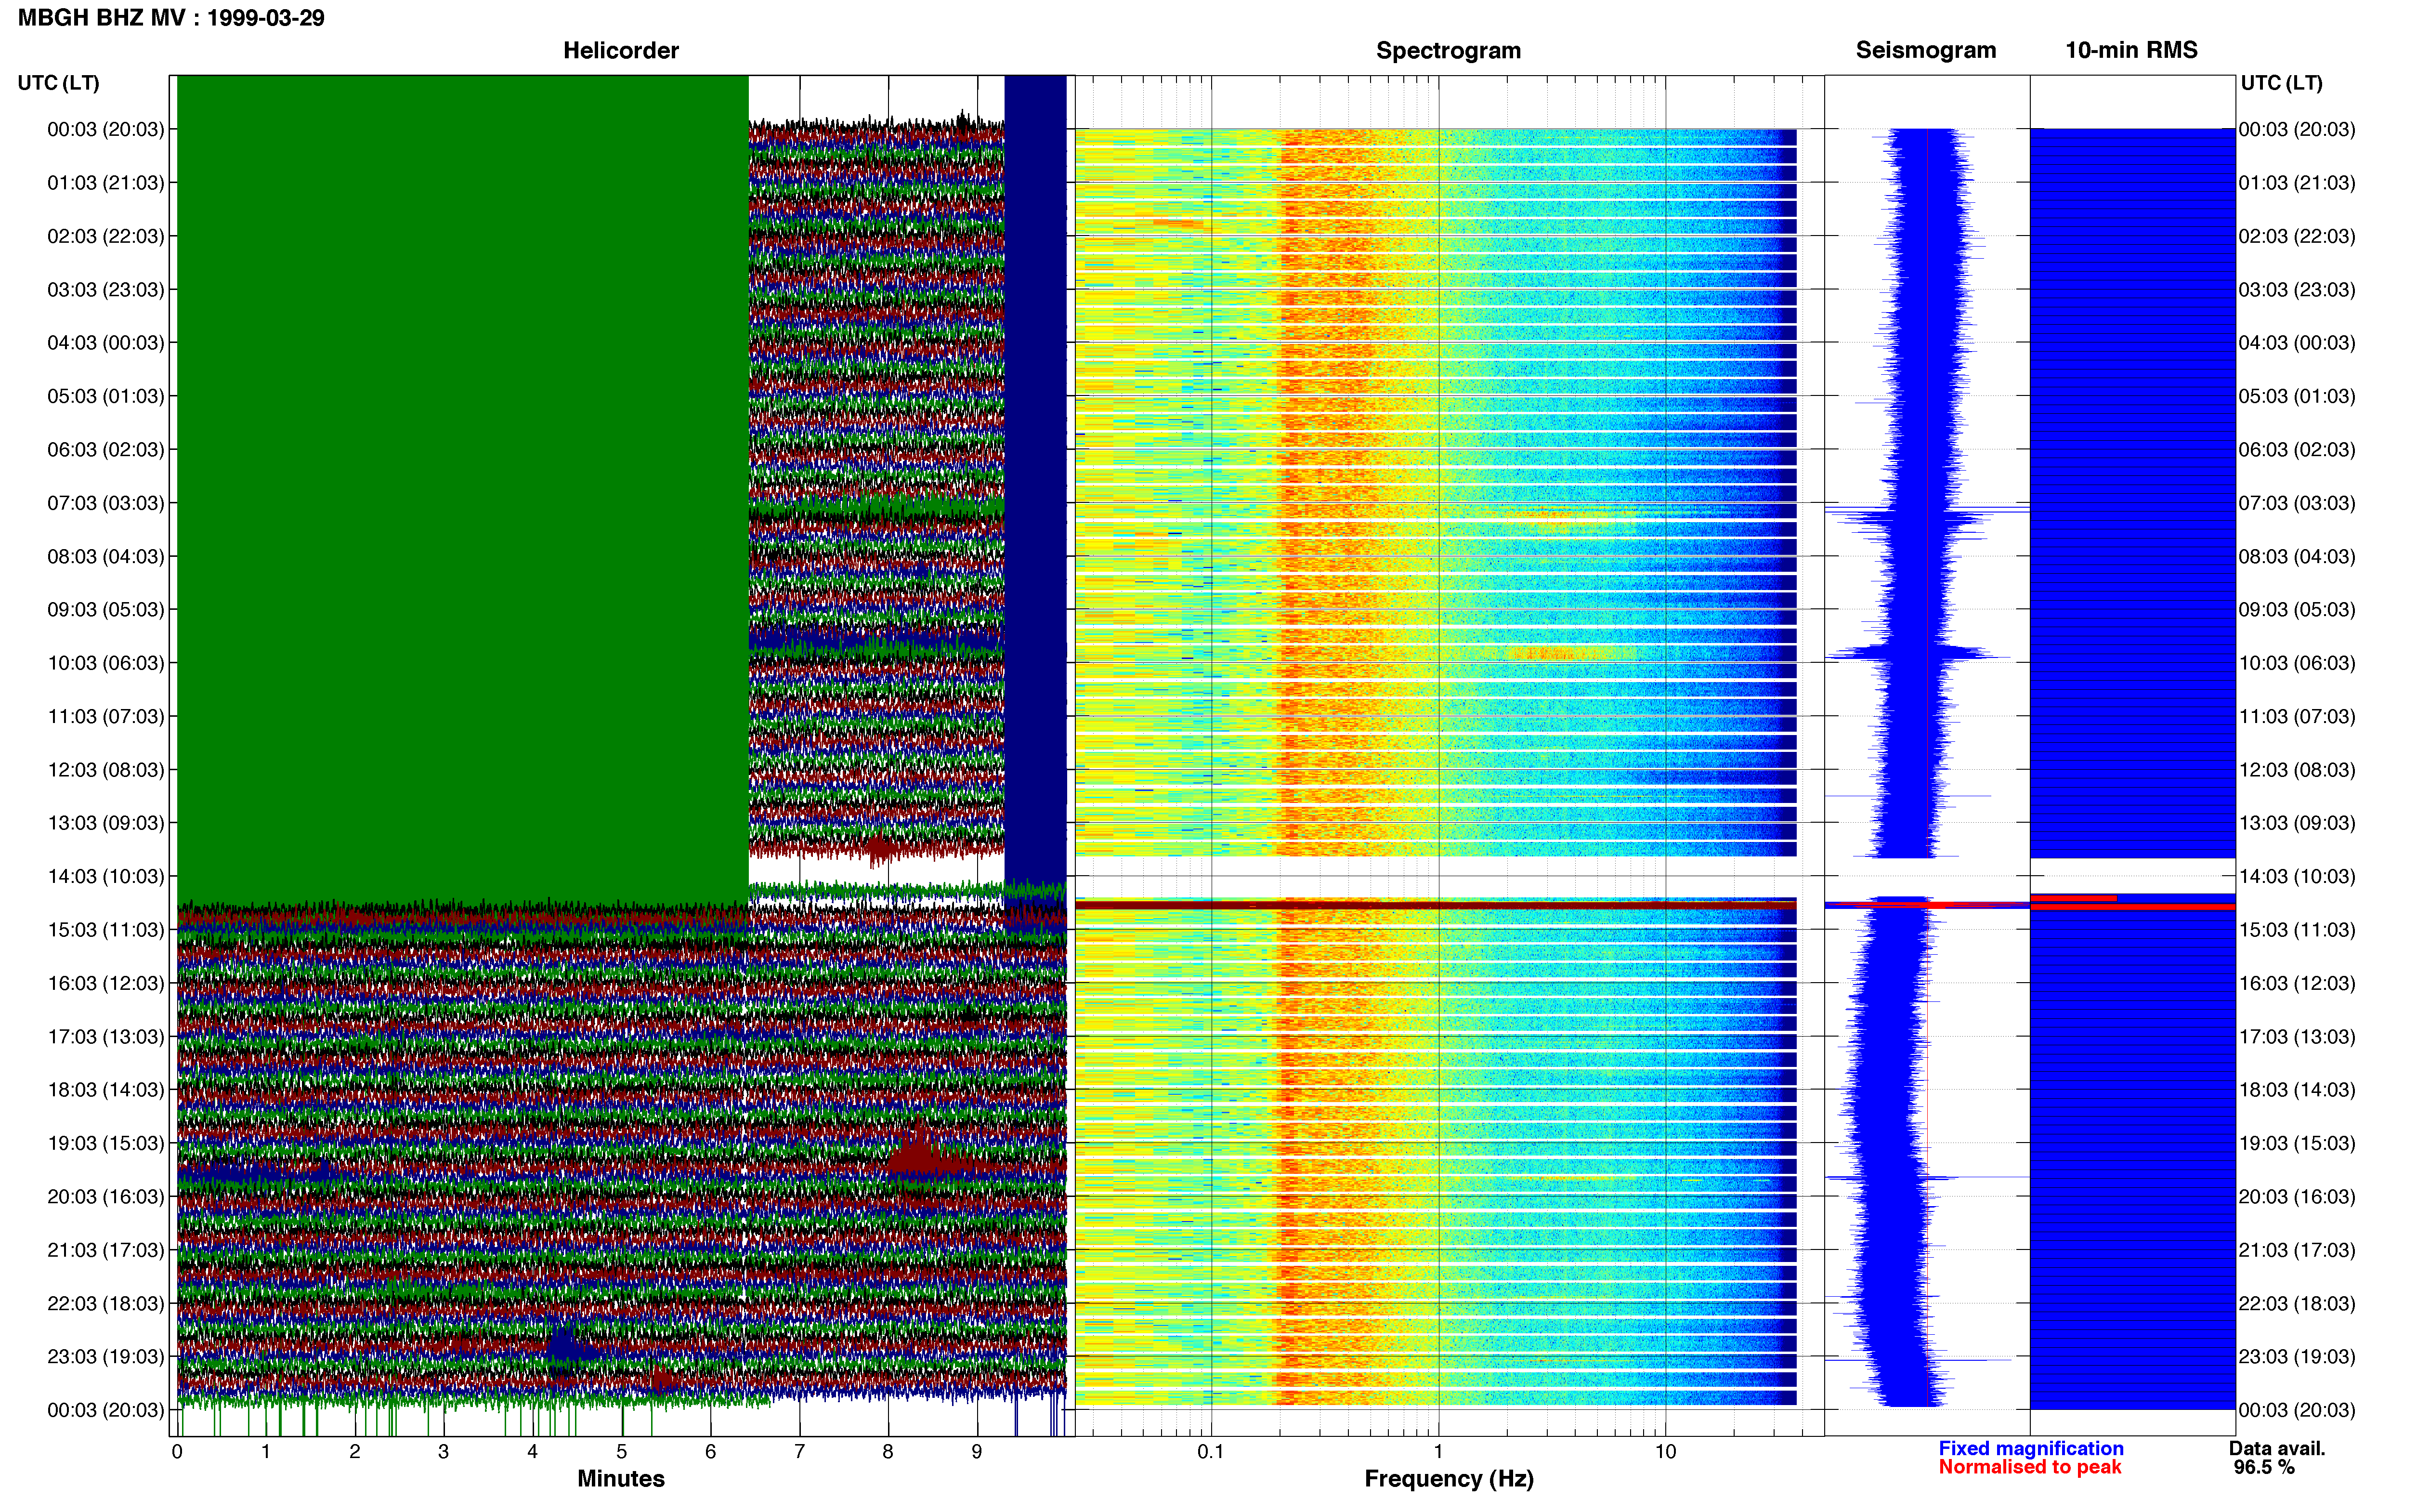Select tick 6 on the Minutes axis
The width and height of the screenshot is (2417, 1512).
(x=711, y=1452)
